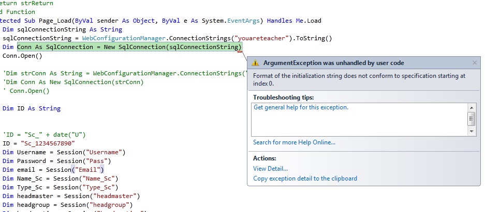Click the 'Conn.Open()' code line
This screenshot has height=212, width=485.
[x=22, y=56]
